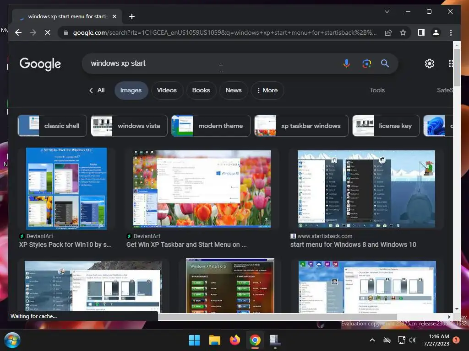Open the network status tray icon
The height and width of the screenshot is (351, 469).
(401, 340)
